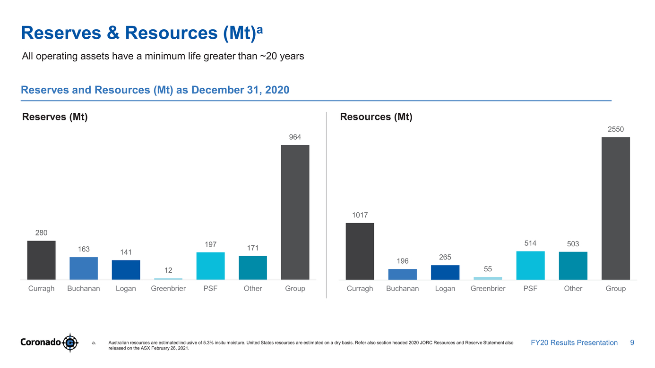This screenshot has width=655, height=368.
Task: Click the subtitle about minimum life ~20 years
Action: pyautogui.click(x=163, y=57)
